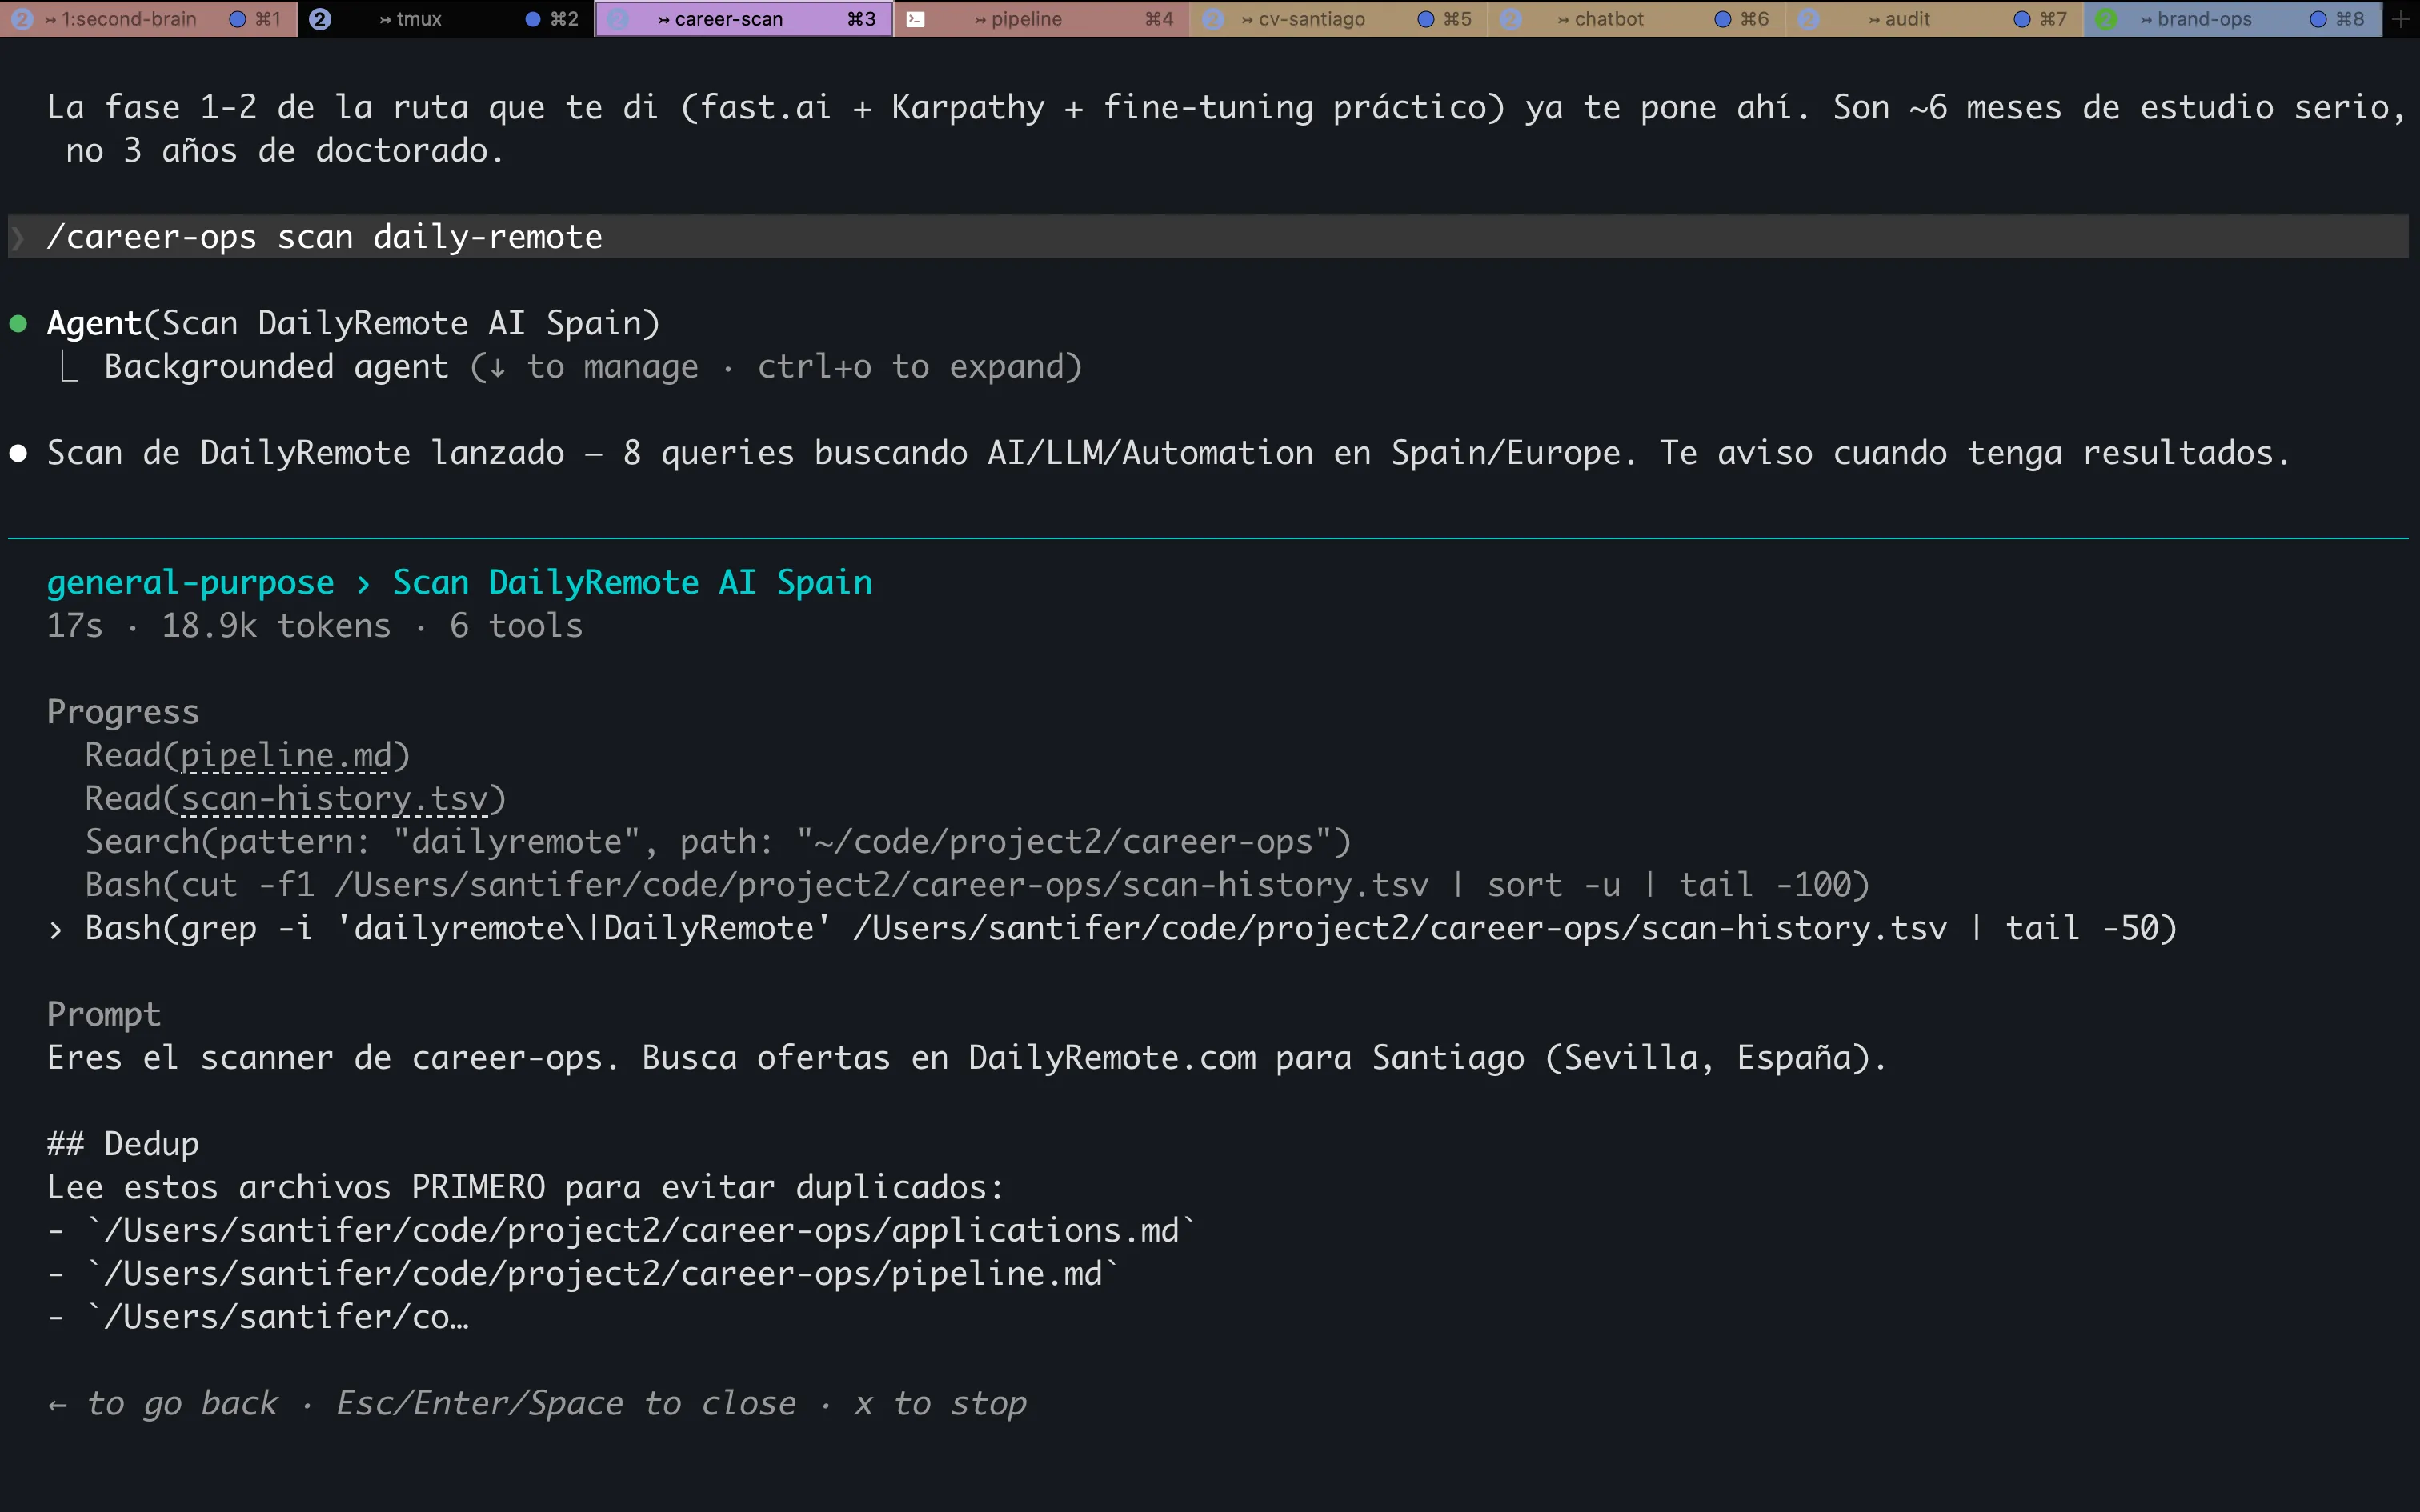Click the "2" badge on the second-brain tab
The image size is (2420, 1512).
tap(22, 18)
